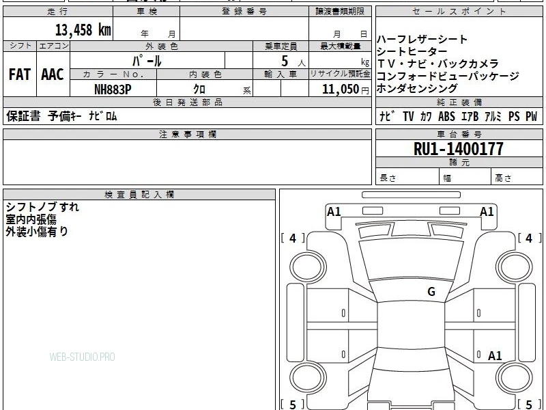
Task: Click the recycle deposit amount 11,050円
Action: (345, 90)
